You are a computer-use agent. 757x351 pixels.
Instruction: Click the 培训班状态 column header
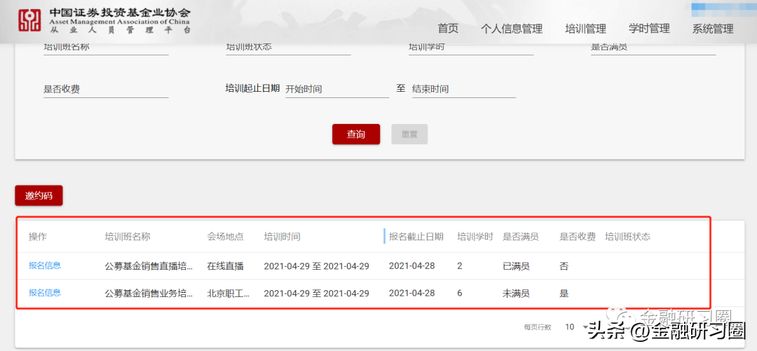627,237
